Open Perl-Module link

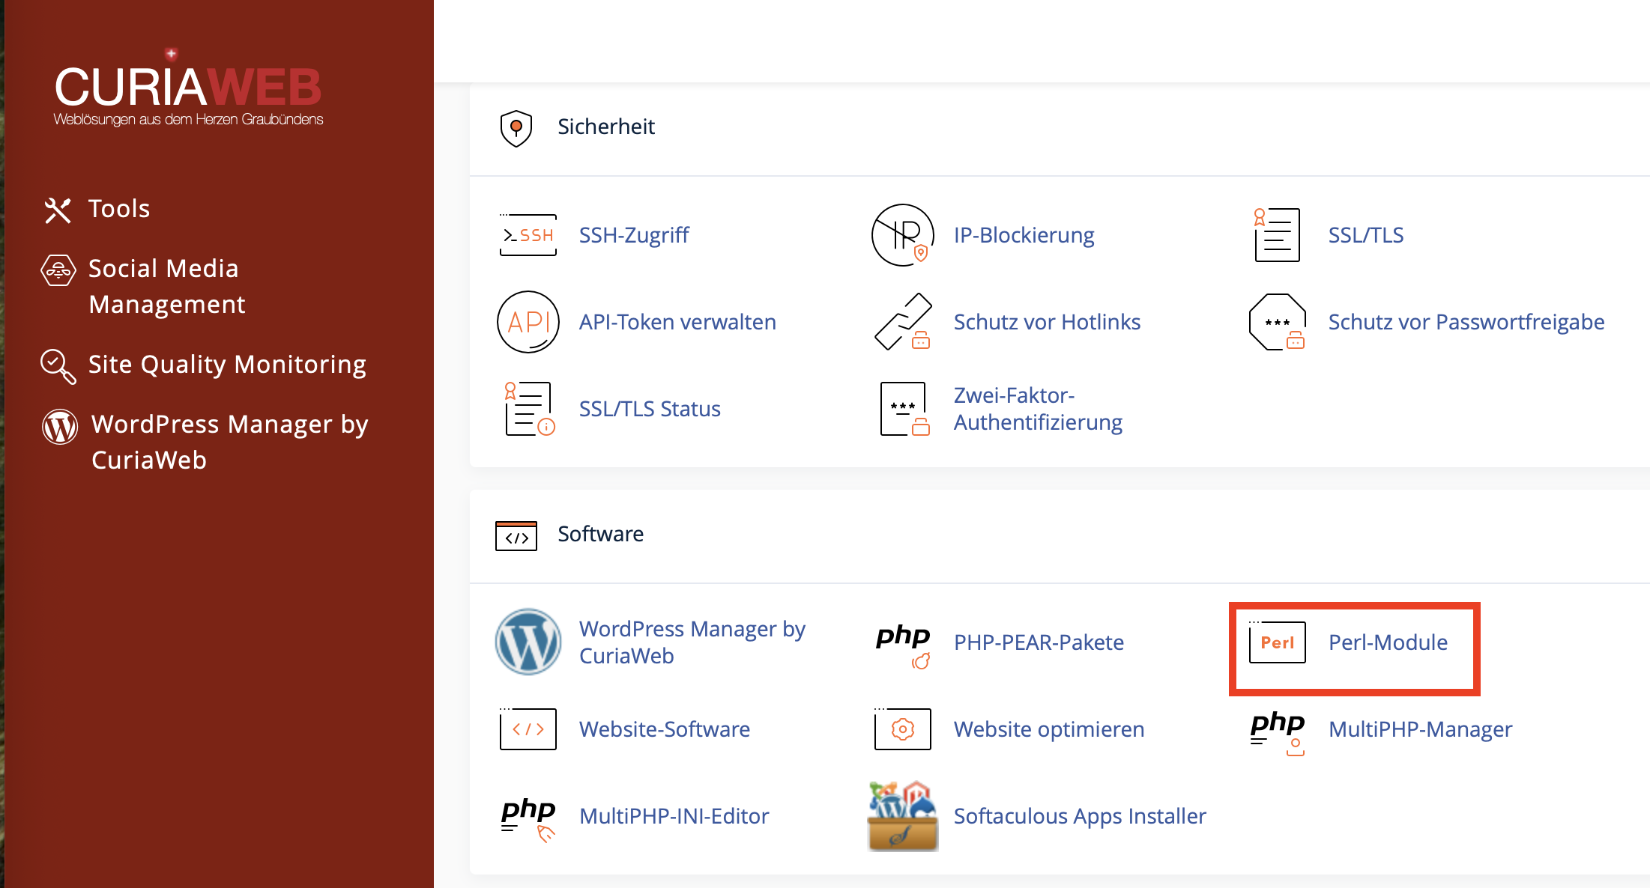point(1388,642)
